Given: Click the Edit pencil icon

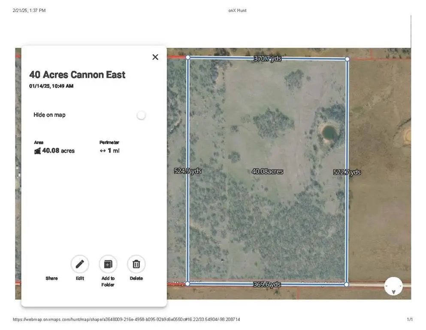Looking at the screenshot, I should [x=80, y=264].
